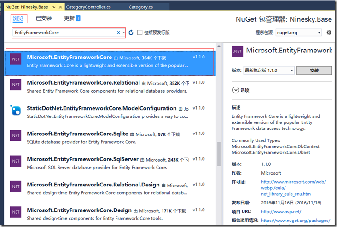Open Category.cs tab

pos(141,7)
